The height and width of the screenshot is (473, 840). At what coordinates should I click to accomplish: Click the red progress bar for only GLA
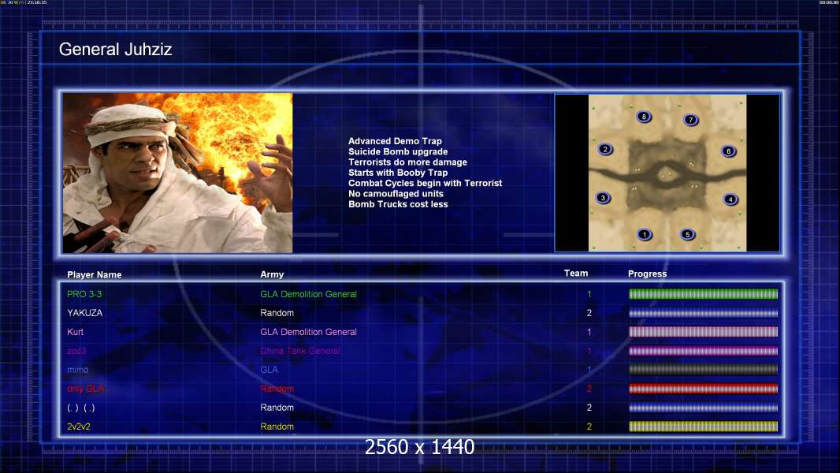point(703,389)
